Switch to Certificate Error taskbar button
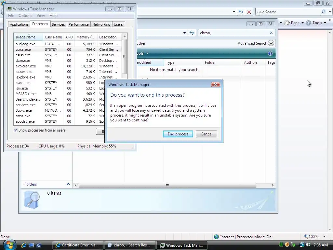333x250 pixels. [78, 245]
